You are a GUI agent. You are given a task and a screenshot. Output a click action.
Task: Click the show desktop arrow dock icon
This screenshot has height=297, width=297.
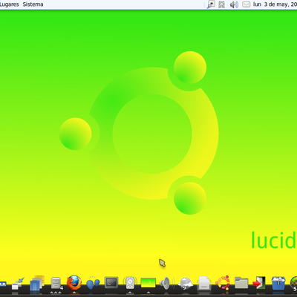(x=19, y=284)
